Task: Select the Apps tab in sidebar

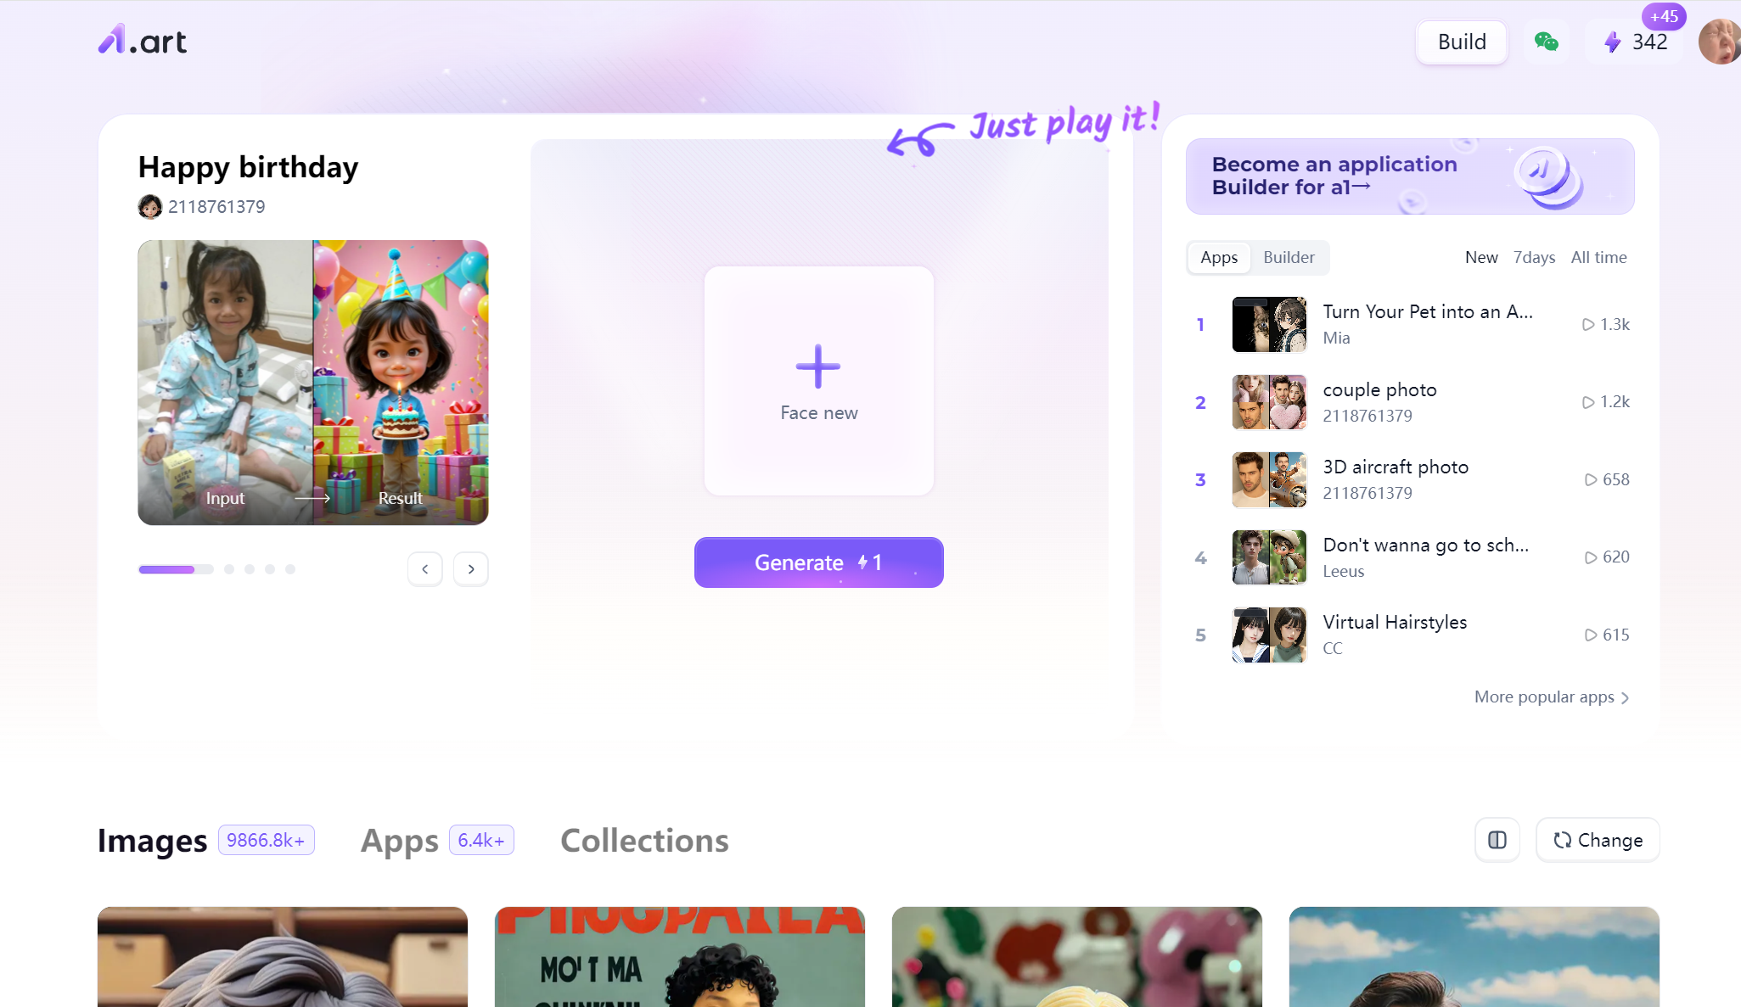Action: click(x=1220, y=256)
